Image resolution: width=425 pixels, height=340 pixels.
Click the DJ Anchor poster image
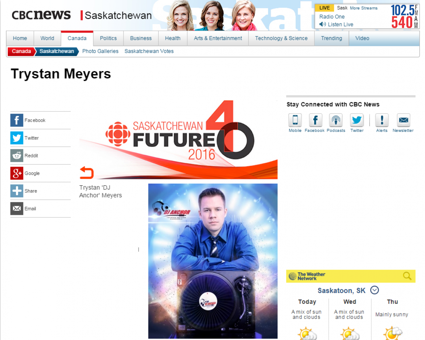click(x=213, y=261)
